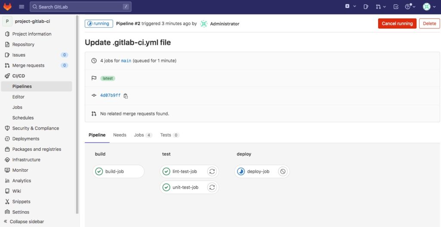
Task: Click the project avatar letter P
Action: (7, 22)
